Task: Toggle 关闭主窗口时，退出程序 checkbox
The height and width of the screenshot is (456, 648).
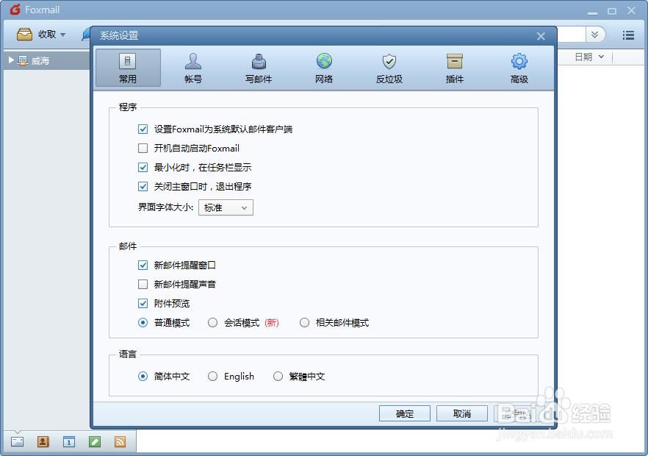Action: [143, 186]
